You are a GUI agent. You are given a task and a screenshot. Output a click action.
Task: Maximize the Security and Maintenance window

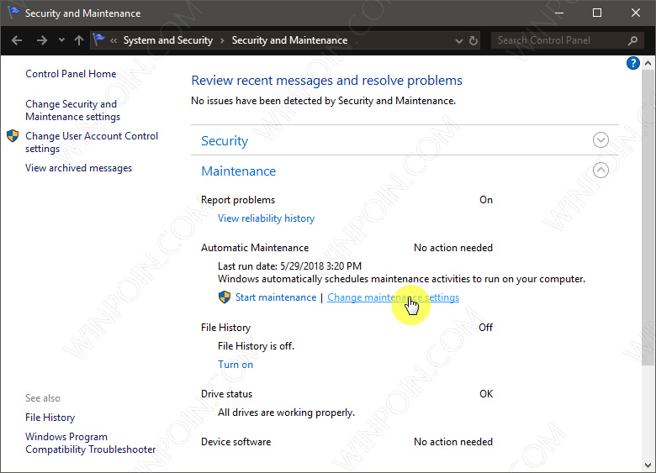pyautogui.click(x=597, y=13)
